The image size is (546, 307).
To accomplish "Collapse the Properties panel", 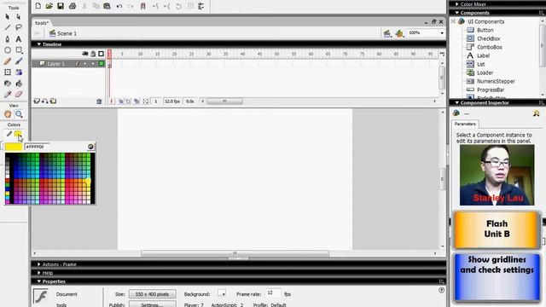I will (38, 281).
